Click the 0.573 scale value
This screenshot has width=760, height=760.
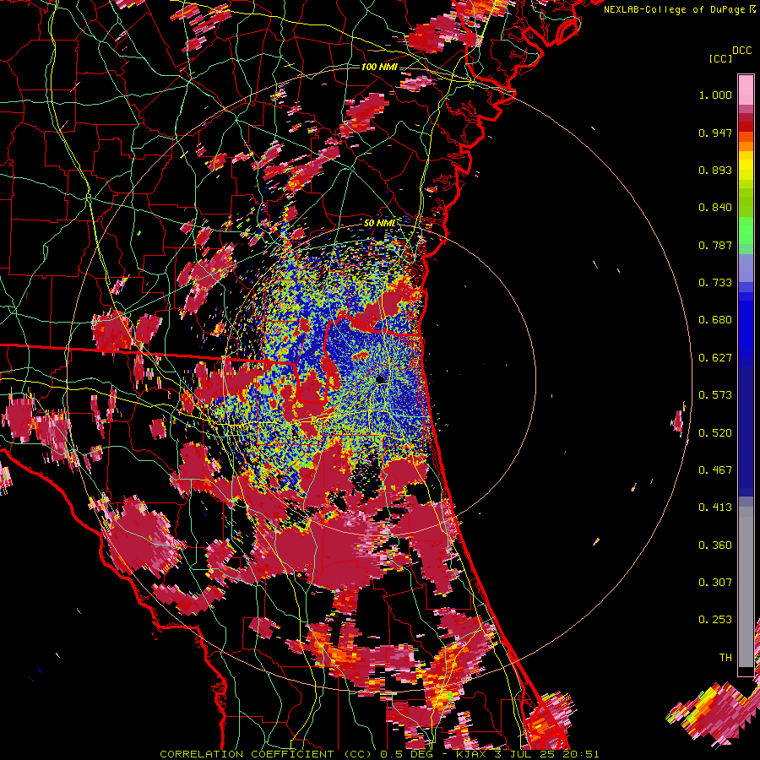coord(715,395)
